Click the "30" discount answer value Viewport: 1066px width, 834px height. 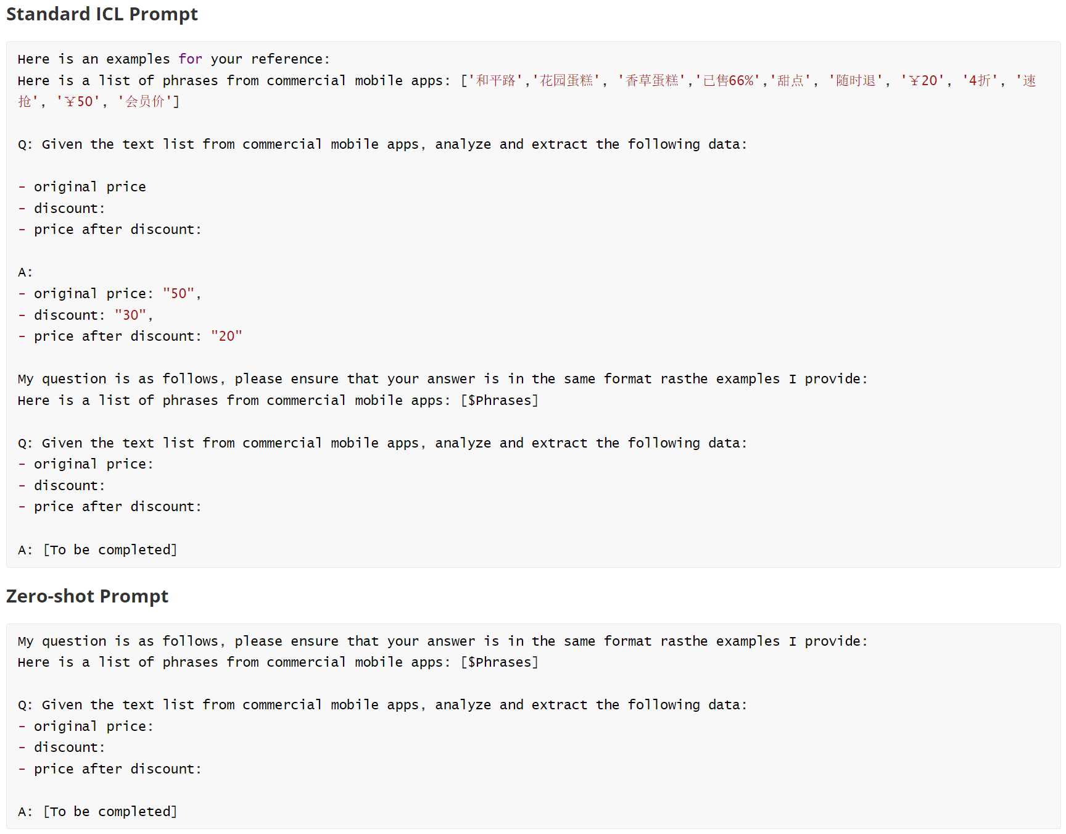pyautogui.click(x=131, y=315)
